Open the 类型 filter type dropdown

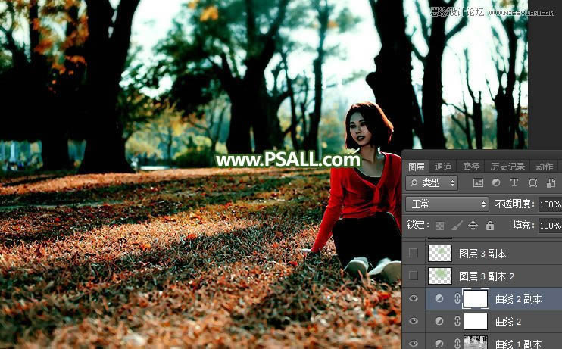click(x=432, y=183)
